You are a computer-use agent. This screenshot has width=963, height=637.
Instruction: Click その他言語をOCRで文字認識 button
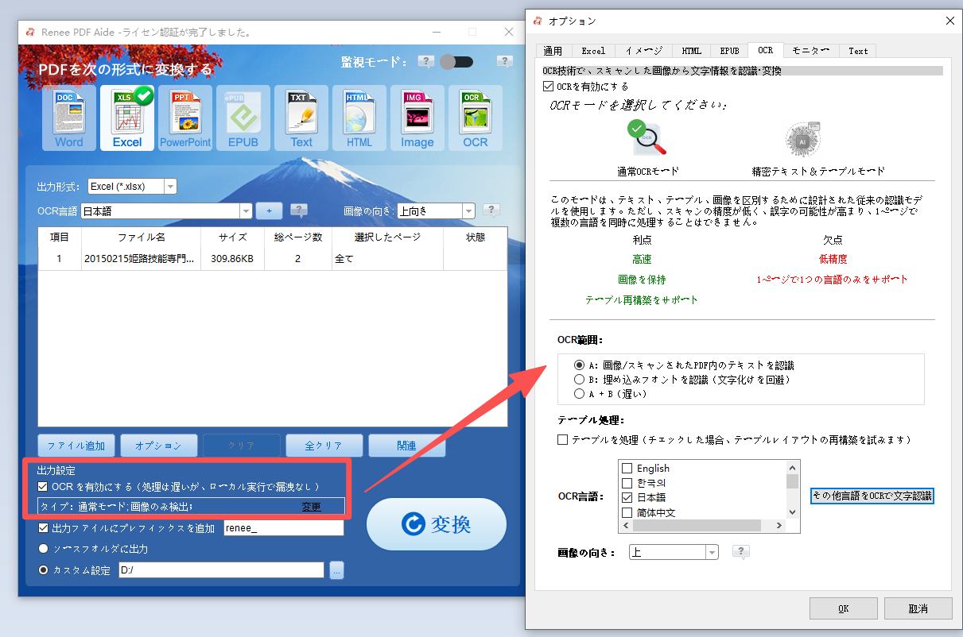[x=872, y=494]
